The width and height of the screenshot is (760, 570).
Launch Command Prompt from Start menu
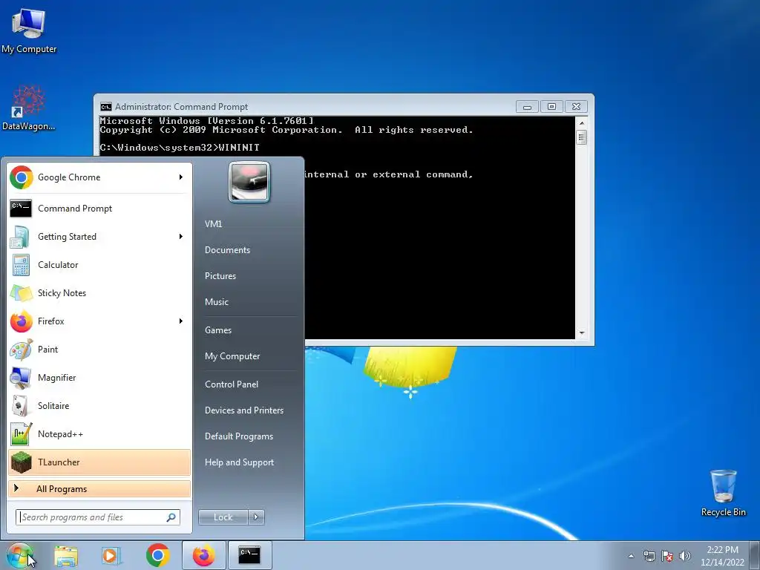point(99,209)
